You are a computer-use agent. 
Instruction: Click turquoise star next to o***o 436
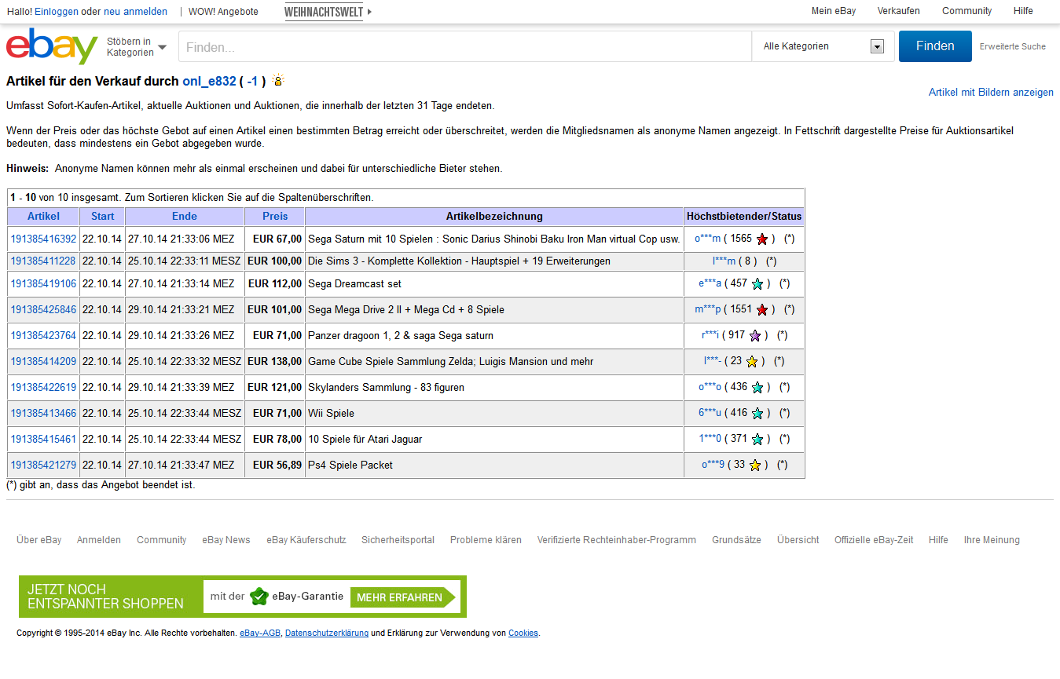pyautogui.click(x=757, y=388)
